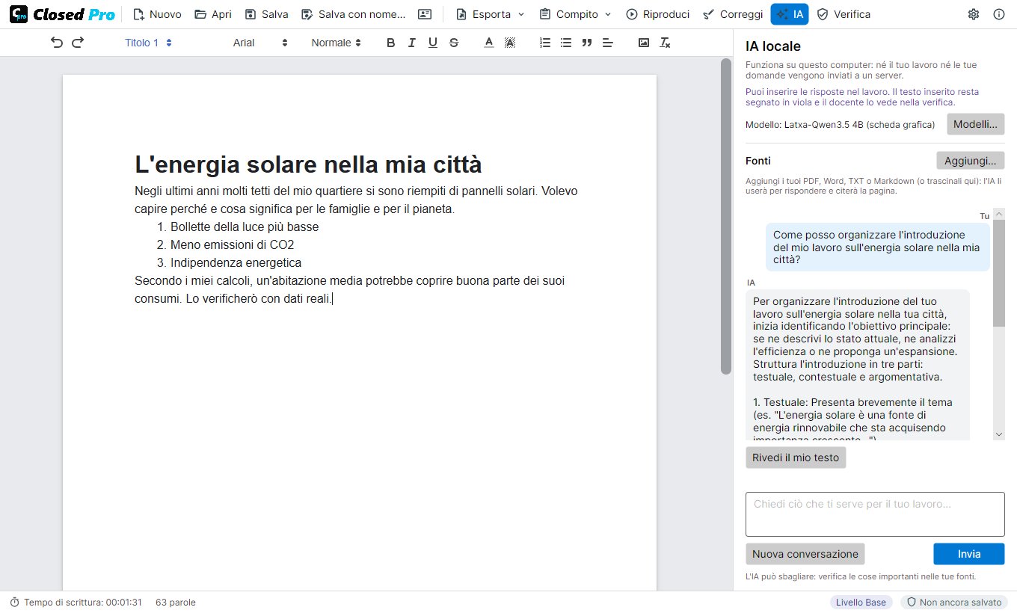Expand the Compito menu
Viewport: 1017px width, 613px height.
574,14
